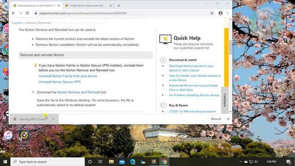The width and height of the screenshot is (295, 166).
Task: Open the Support breadcrumb link
Action: [x=17, y=23]
